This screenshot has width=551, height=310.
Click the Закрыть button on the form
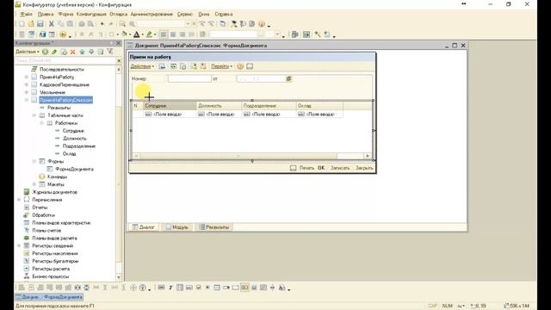pyautogui.click(x=364, y=168)
